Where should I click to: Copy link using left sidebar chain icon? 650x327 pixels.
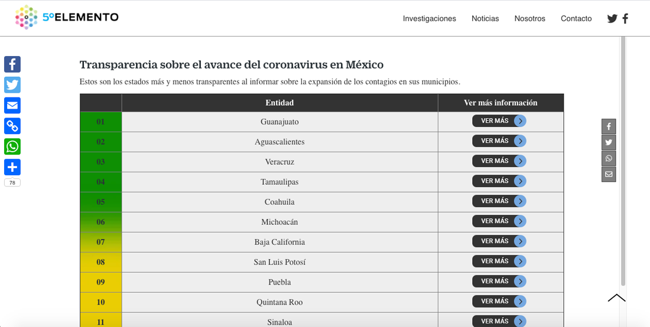pyautogui.click(x=12, y=126)
